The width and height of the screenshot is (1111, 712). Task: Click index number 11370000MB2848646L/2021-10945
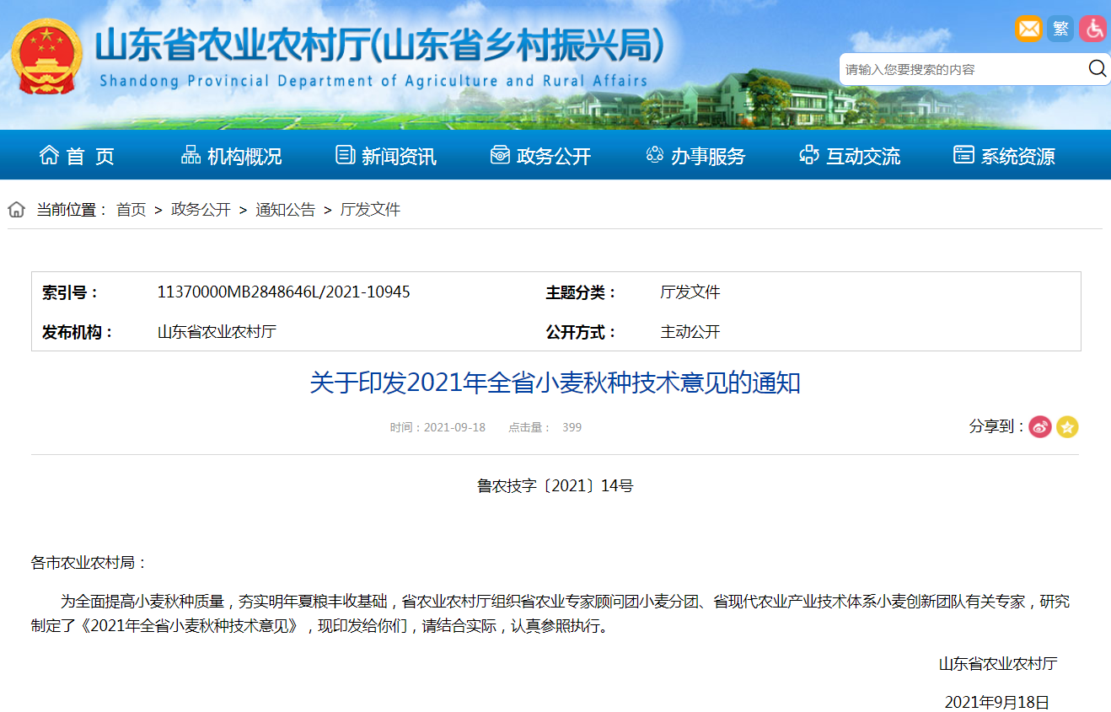pos(284,292)
